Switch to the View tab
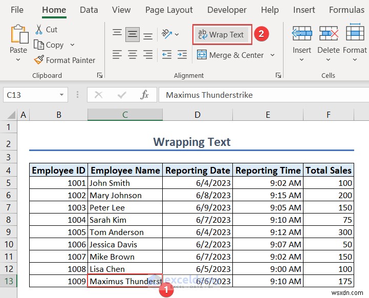369x298 pixels. tap(121, 10)
